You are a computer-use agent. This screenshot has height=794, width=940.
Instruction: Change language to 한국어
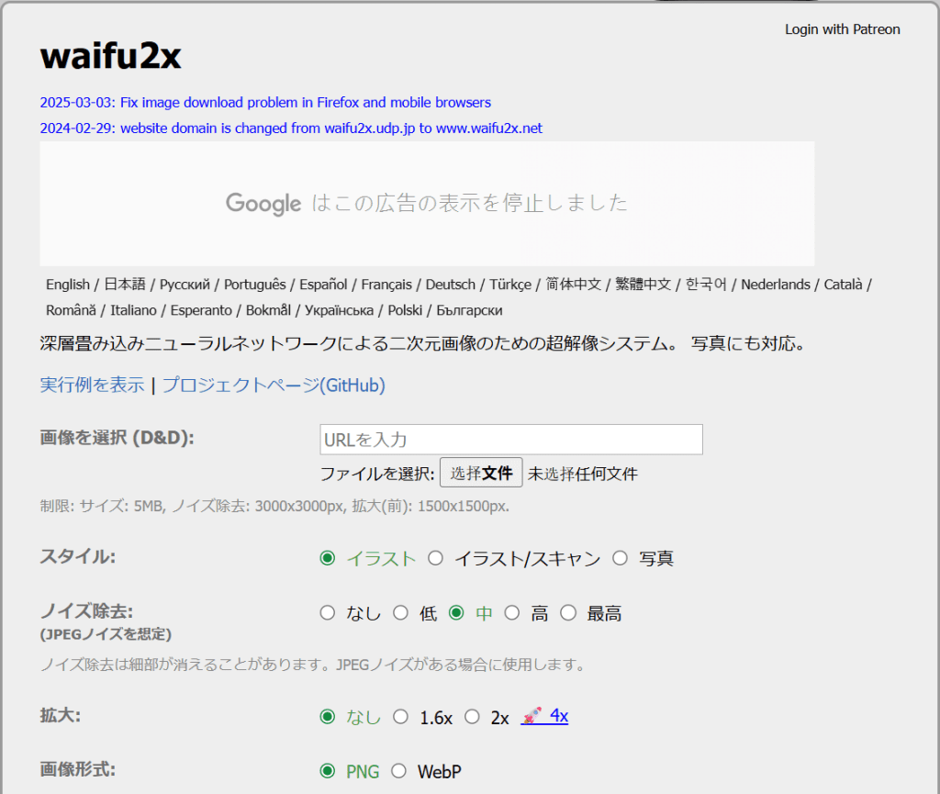tap(706, 285)
